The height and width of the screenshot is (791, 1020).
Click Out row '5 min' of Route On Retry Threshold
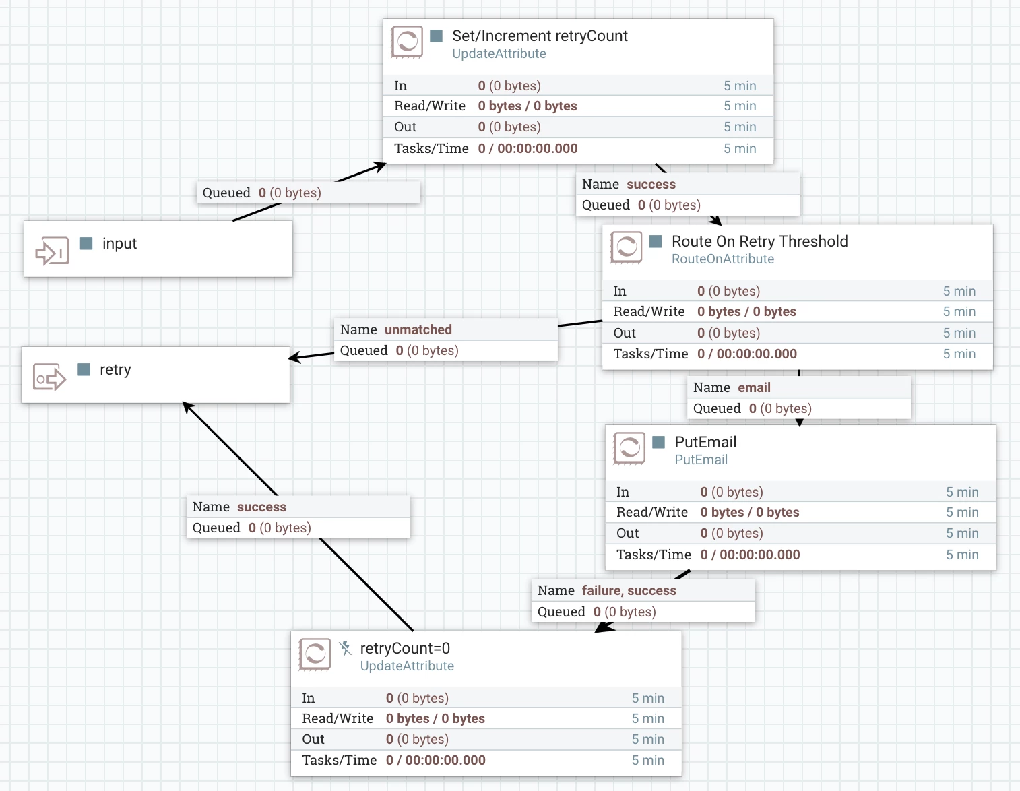click(x=959, y=333)
